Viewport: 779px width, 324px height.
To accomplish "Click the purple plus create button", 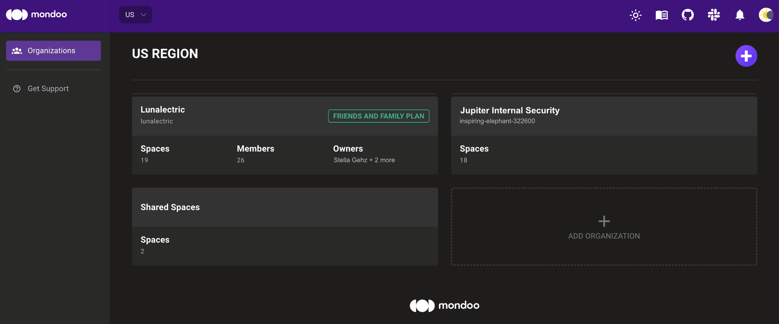I will pos(746,56).
